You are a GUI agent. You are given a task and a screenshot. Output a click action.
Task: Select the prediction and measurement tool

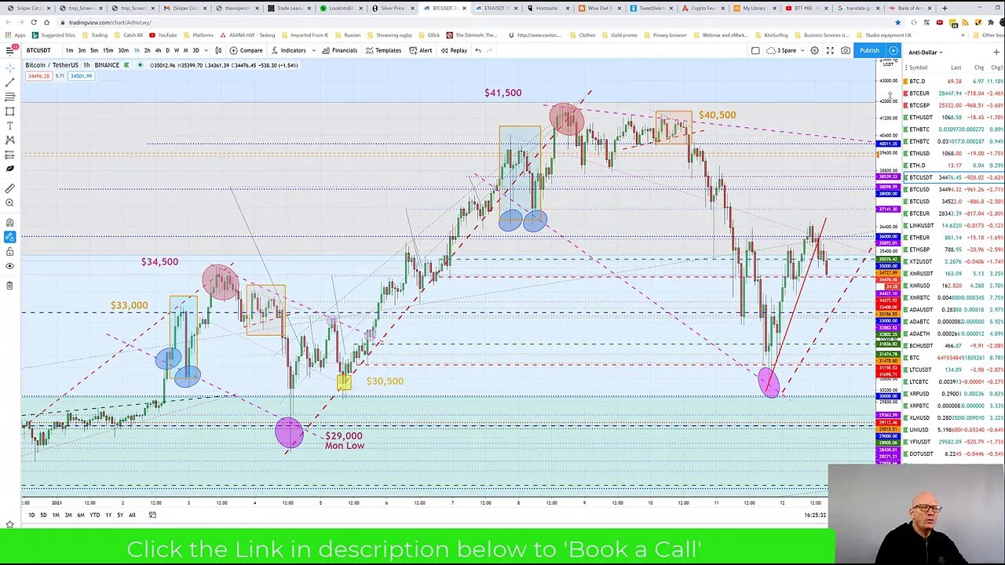point(9,155)
